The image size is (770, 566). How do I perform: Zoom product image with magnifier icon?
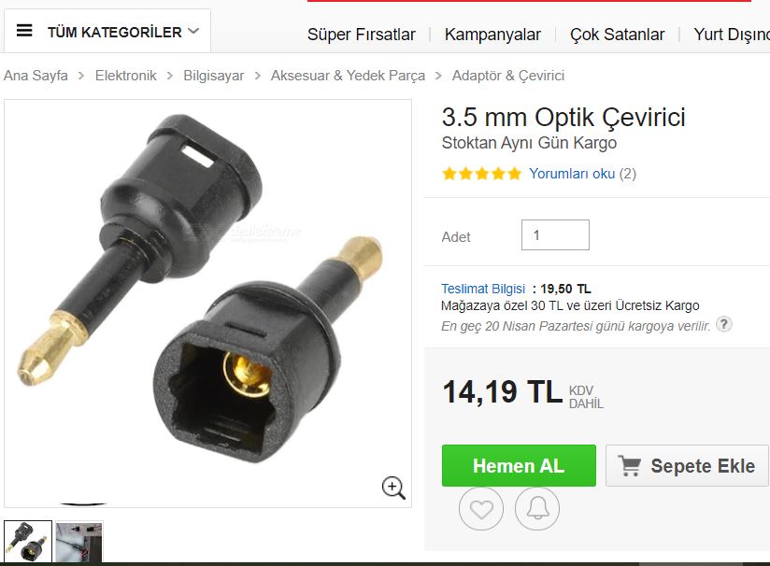point(393,488)
